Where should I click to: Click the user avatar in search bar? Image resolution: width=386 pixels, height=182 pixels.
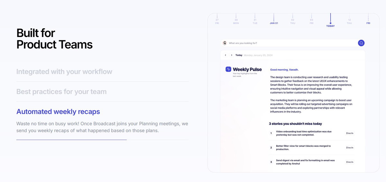tap(225, 43)
